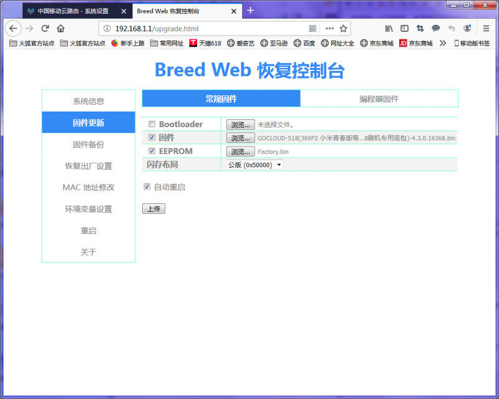This screenshot has height=399, width=499.
Task: Click 重启 in the sidebar
Action: (89, 231)
